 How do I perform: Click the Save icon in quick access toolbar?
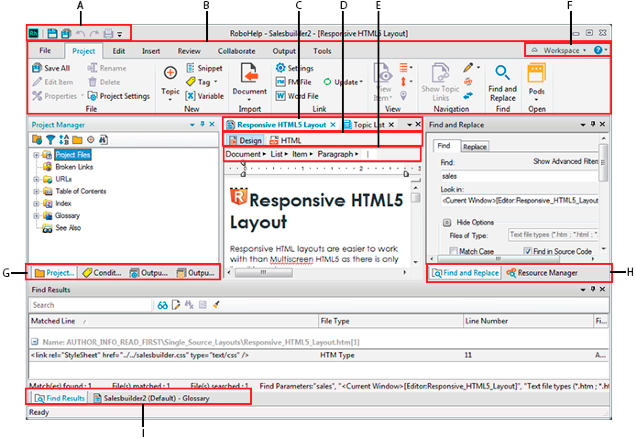53,33
